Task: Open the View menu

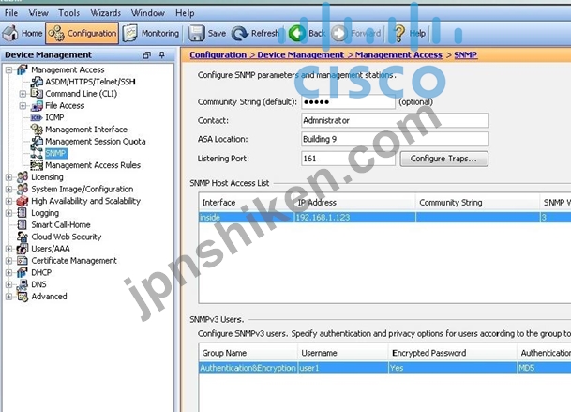Action: [38, 13]
